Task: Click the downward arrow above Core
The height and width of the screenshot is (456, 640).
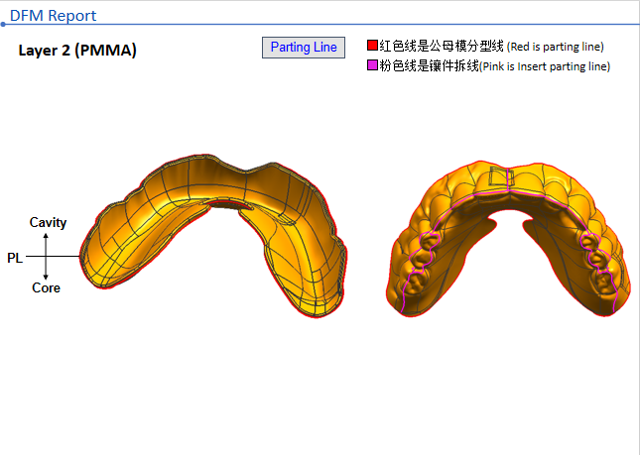Action: pyautogui.click(x=47, y=273)
